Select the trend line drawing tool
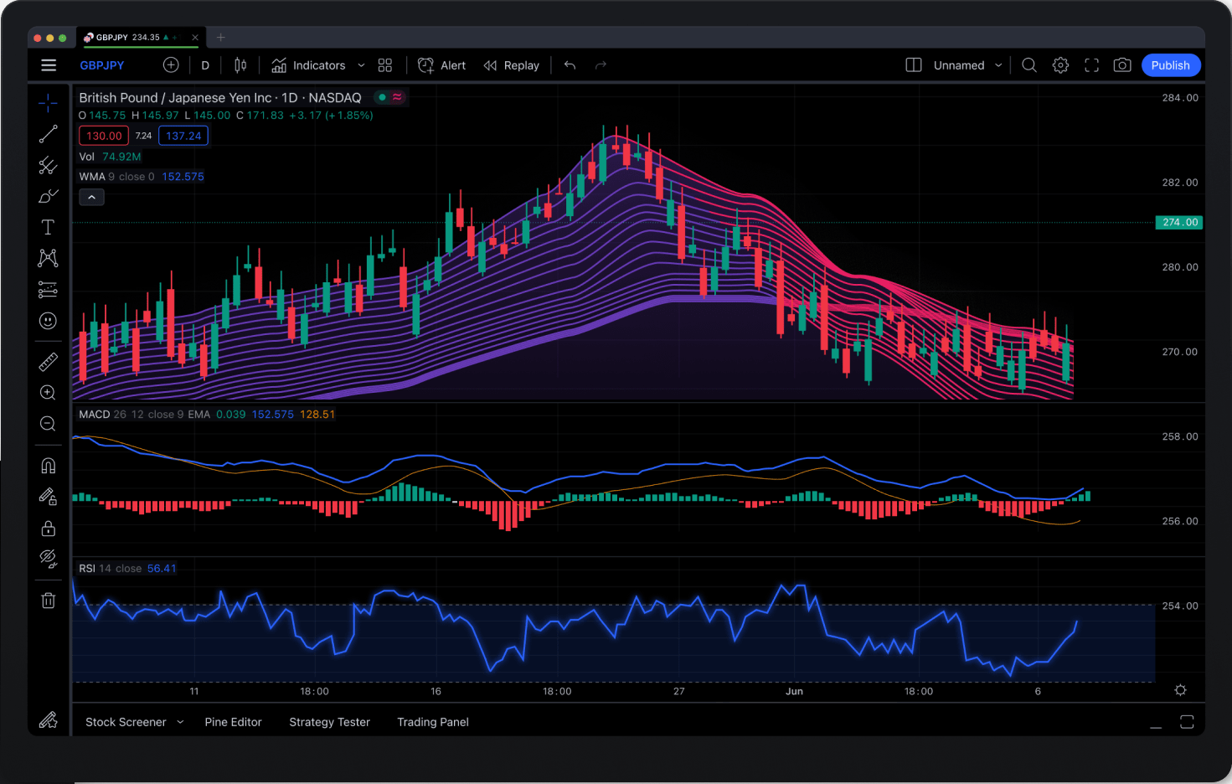This screenshot has height=784, width=1232. pyautogui.click(x=48, y=134)
